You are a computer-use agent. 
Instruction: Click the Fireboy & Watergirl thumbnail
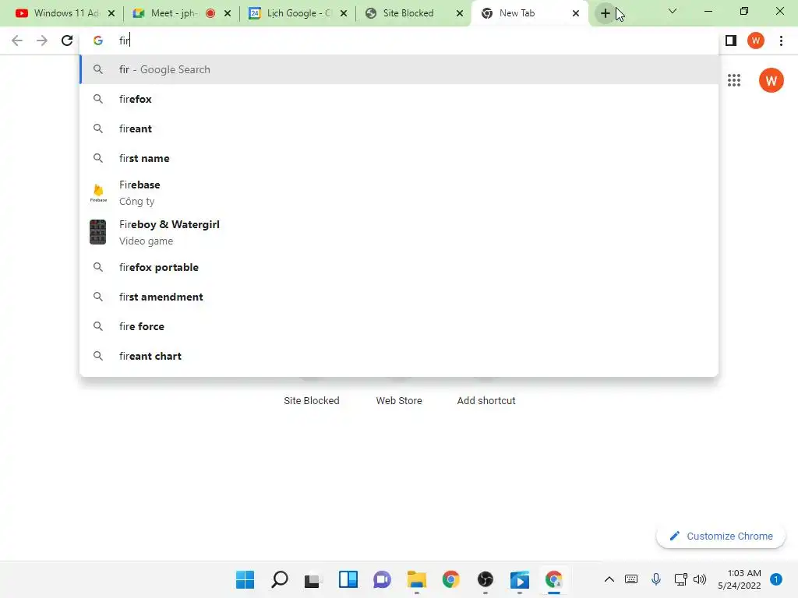[x=97, y=232]
